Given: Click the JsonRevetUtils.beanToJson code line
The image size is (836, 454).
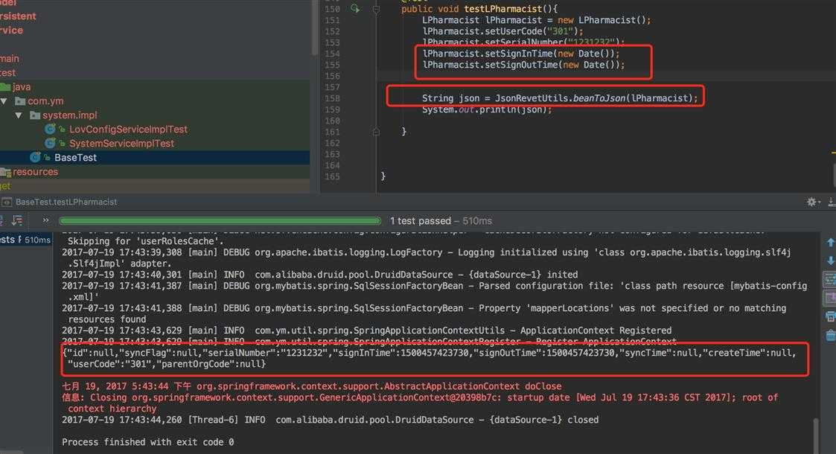Looking at the screenshot, I should 560,98.
